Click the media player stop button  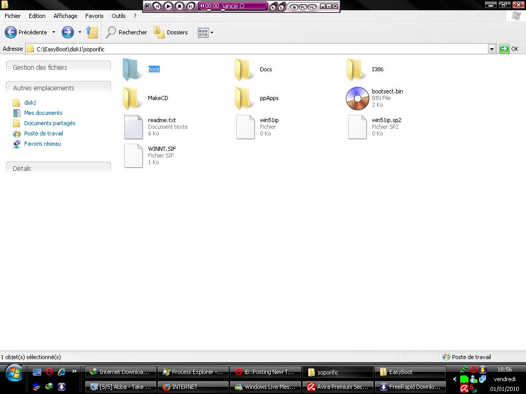click(179, 6)
